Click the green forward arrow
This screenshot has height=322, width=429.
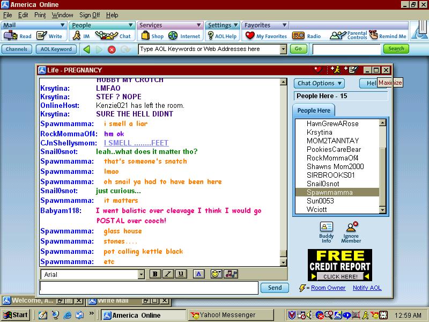click(99, 49)
